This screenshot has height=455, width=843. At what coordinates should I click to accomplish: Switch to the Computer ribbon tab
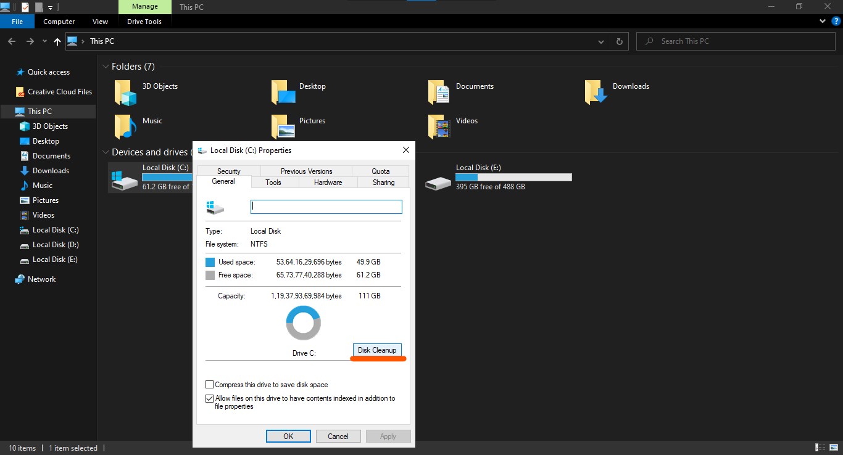[59, 22]
